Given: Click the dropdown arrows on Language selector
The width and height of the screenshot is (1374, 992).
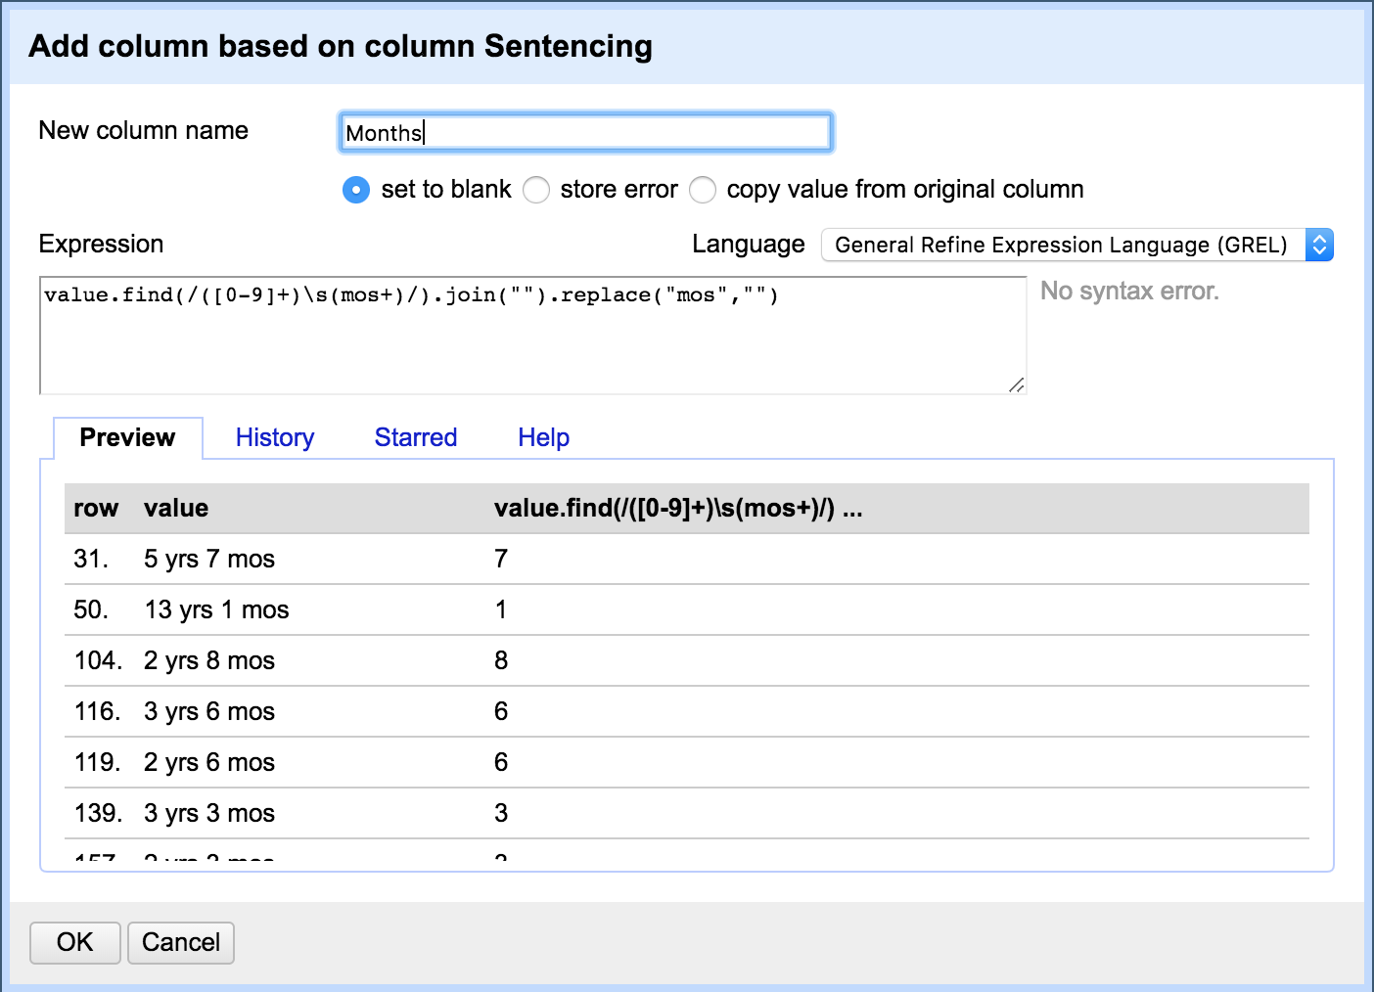Looking at the screenshot, I should tap(1319, 245).
